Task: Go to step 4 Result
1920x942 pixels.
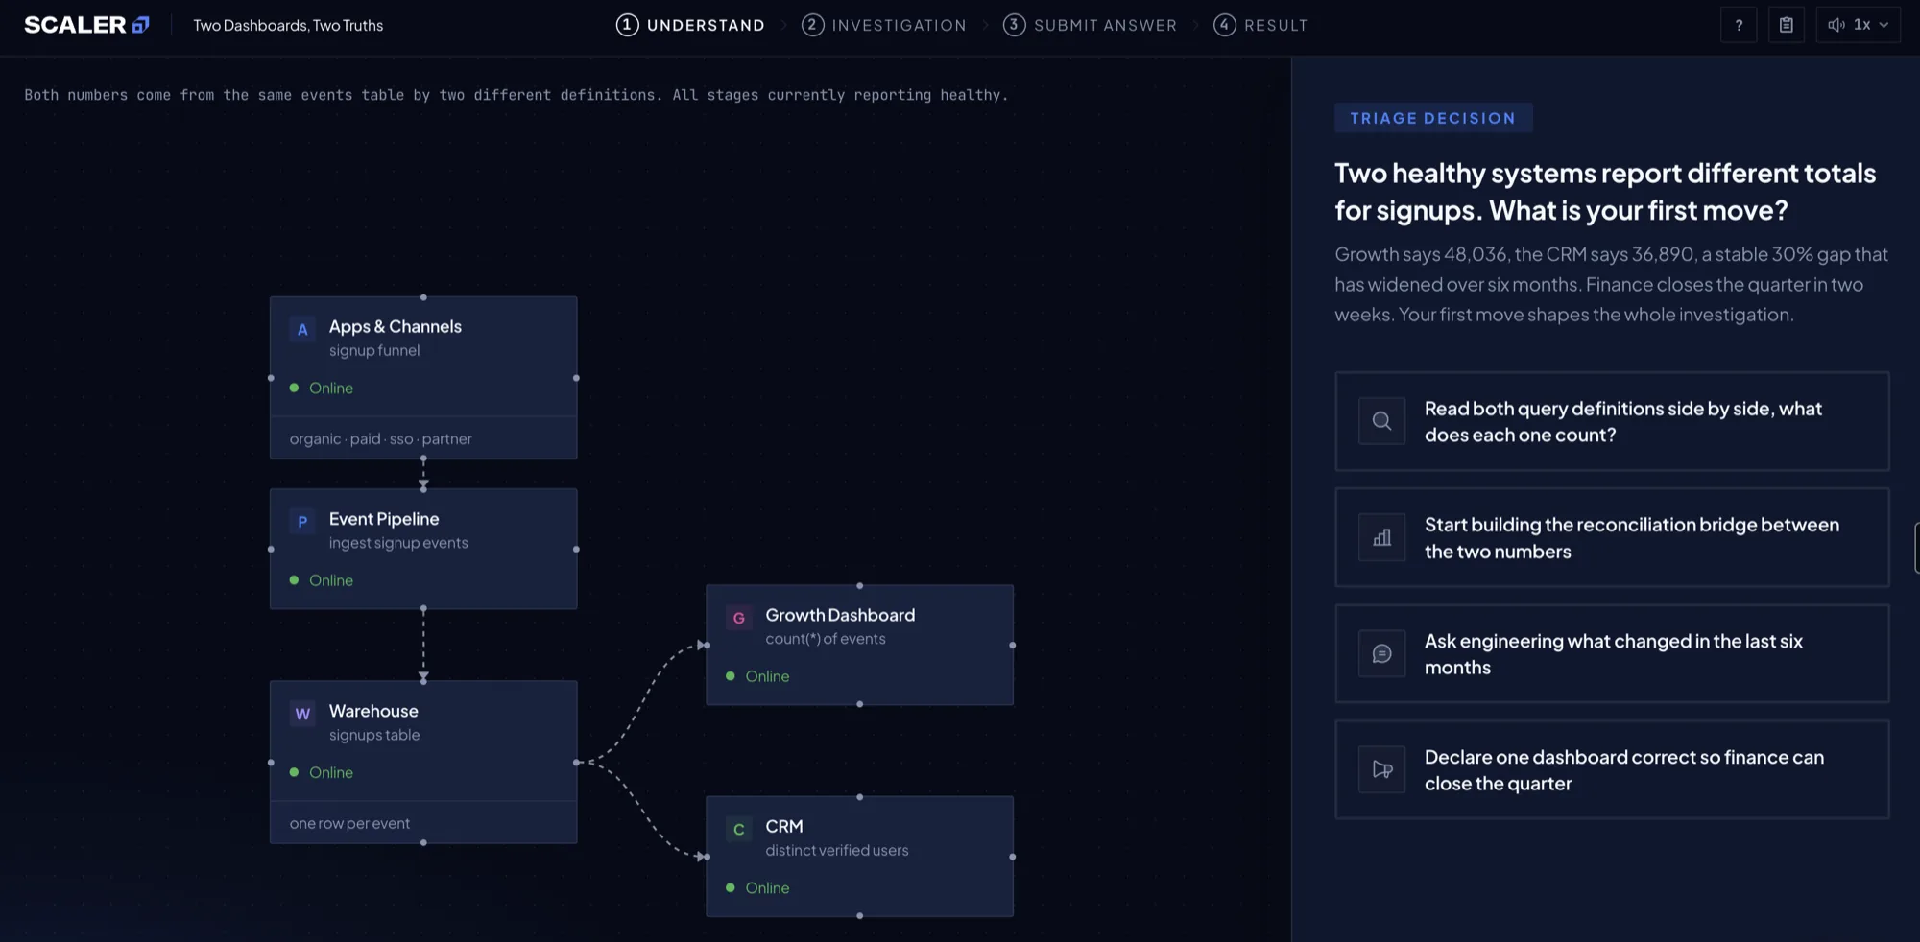Action: coord(1260,25)
